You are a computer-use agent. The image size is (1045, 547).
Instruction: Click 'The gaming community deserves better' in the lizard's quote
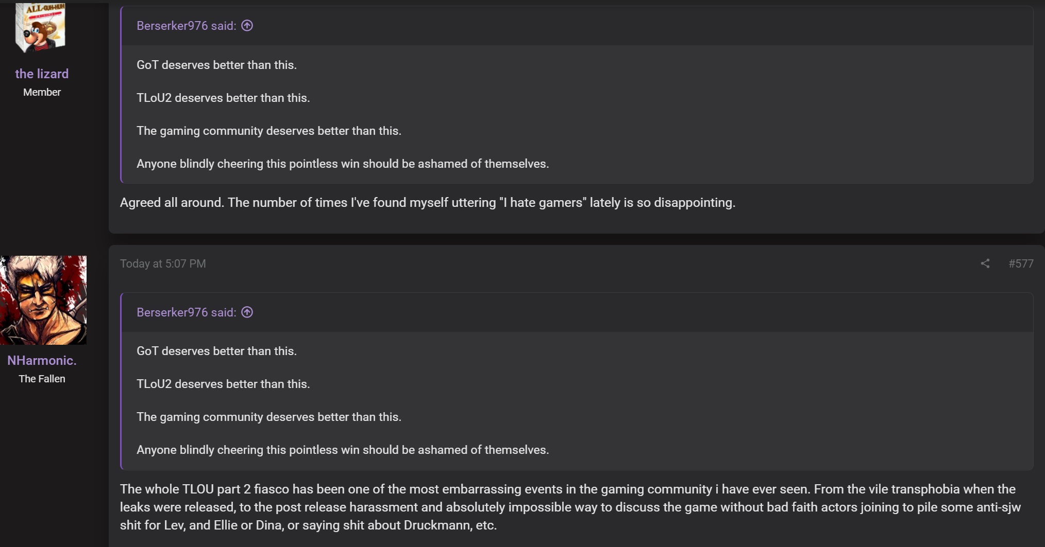(269, 131)
